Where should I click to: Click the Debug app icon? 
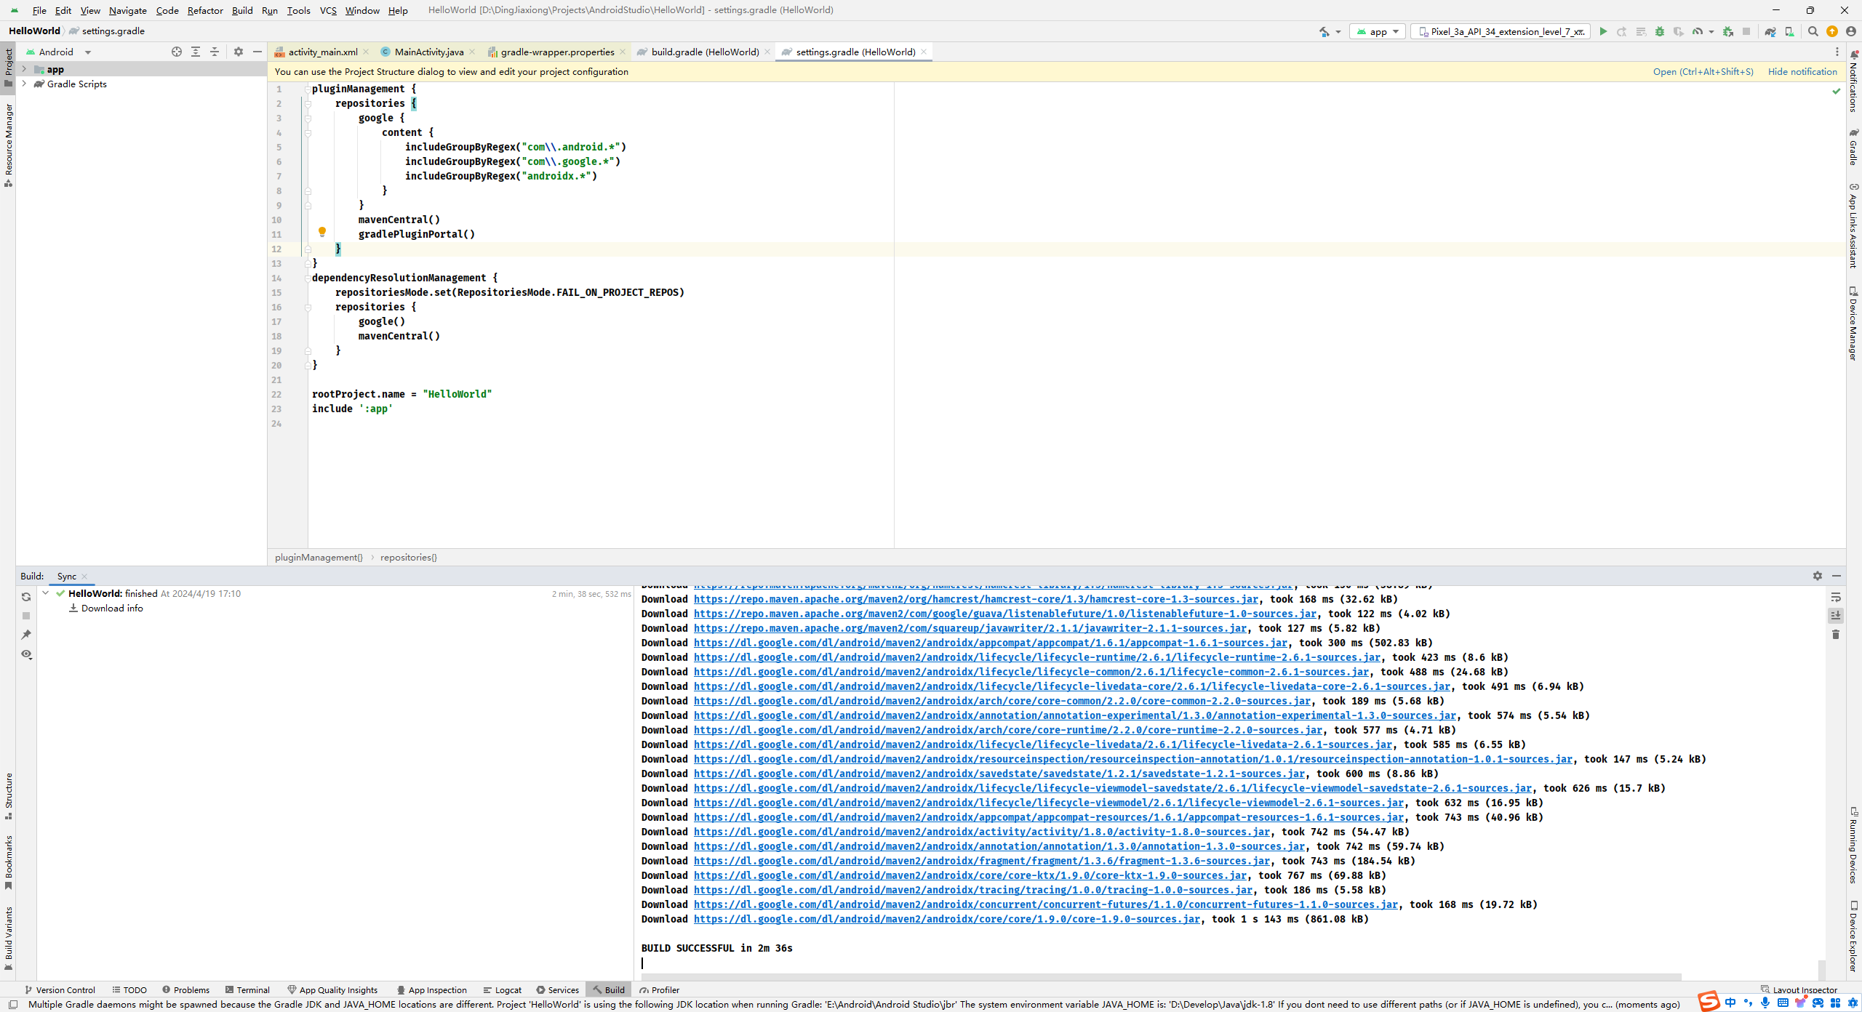pos(1659,33)
